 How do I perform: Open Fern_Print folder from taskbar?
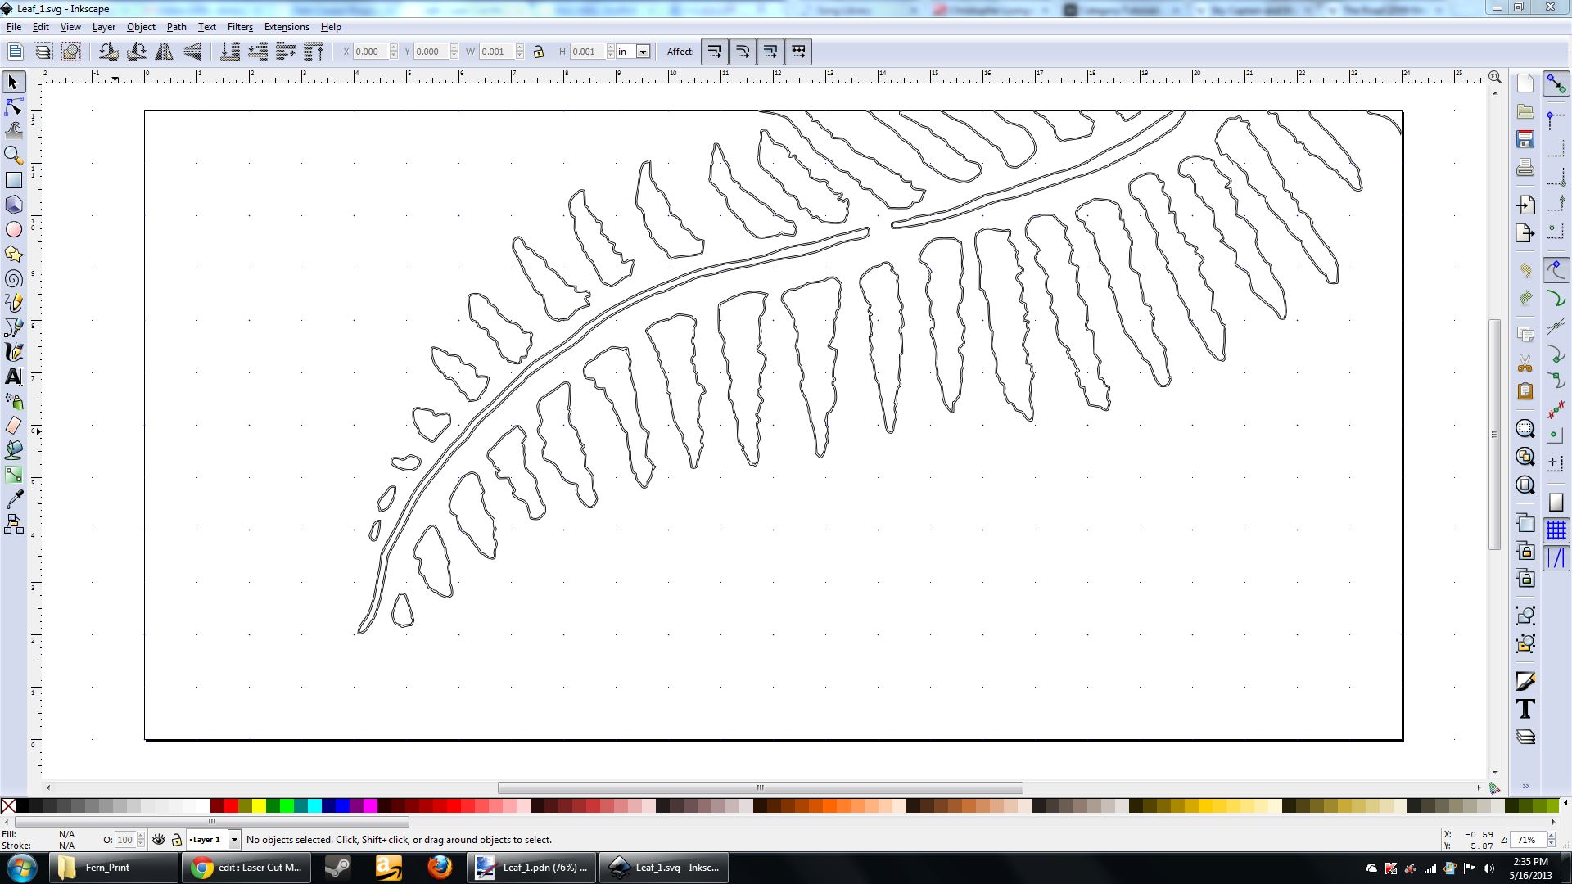114,868
